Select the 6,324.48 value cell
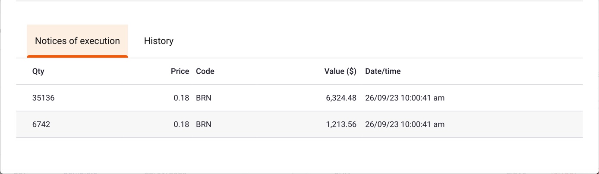Viewport: 599px width, 174px height. tap(341, 98)
